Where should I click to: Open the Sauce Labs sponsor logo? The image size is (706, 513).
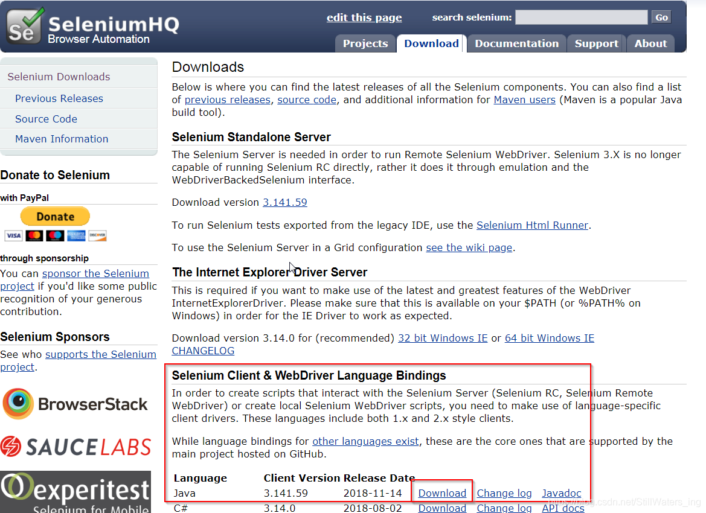click(x=75, y=447)
